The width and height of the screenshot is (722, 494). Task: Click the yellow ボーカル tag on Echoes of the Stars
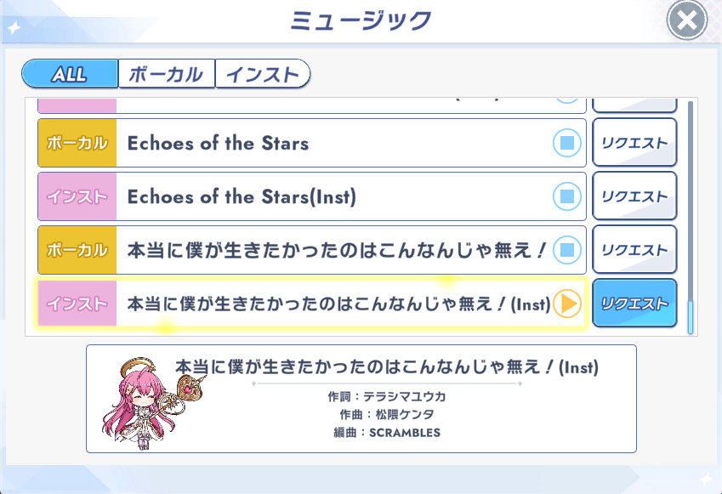(x=77, y=143)
